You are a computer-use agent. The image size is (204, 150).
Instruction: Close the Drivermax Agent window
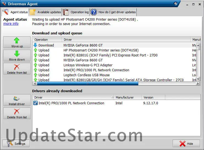[x=200, y=4]
